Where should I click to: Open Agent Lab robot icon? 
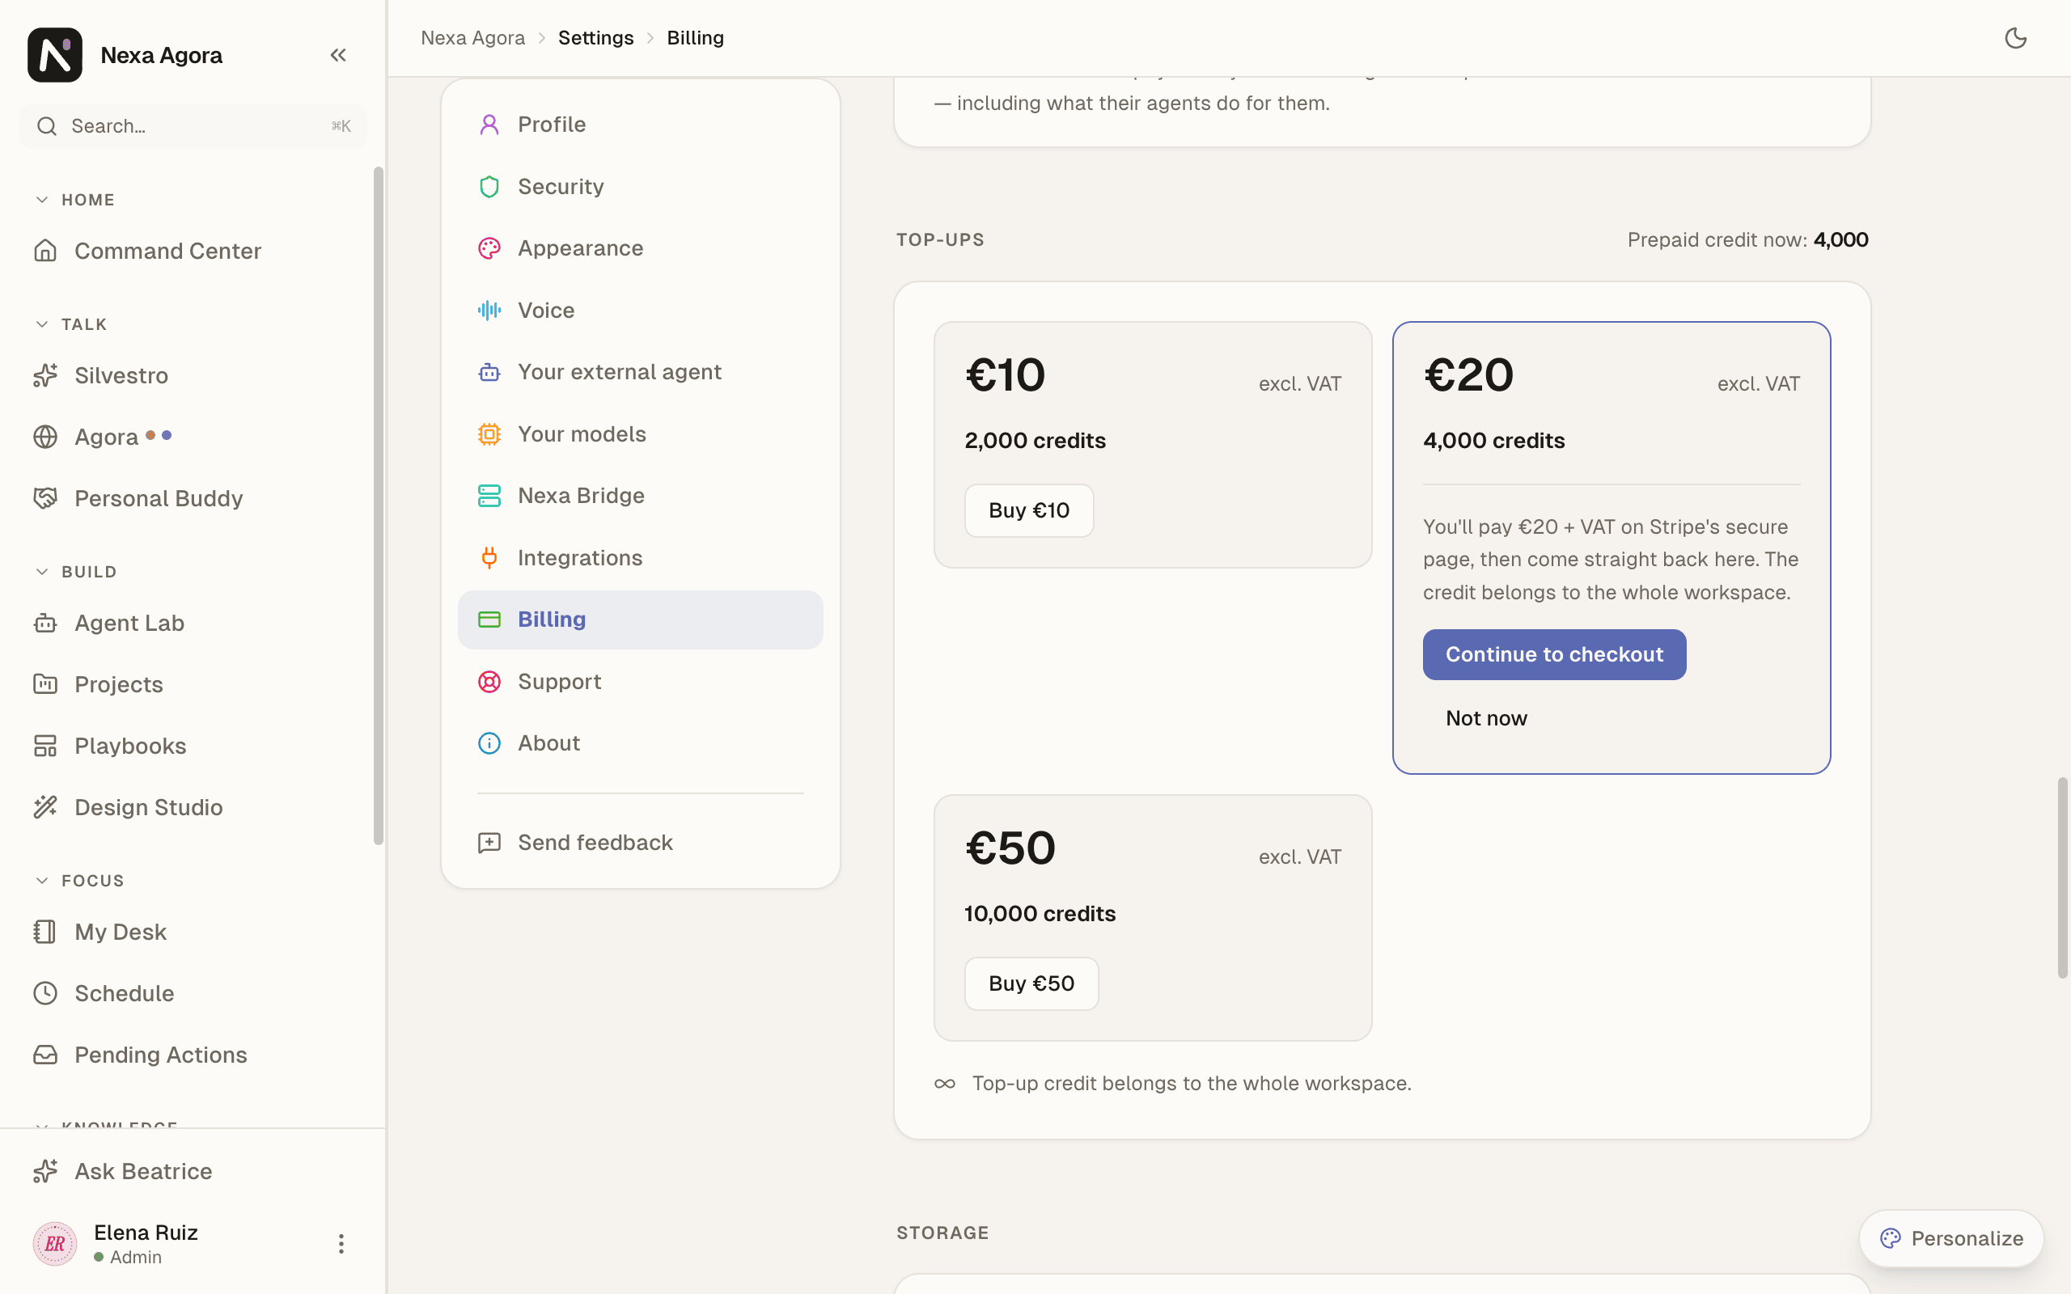click(45, 623)
